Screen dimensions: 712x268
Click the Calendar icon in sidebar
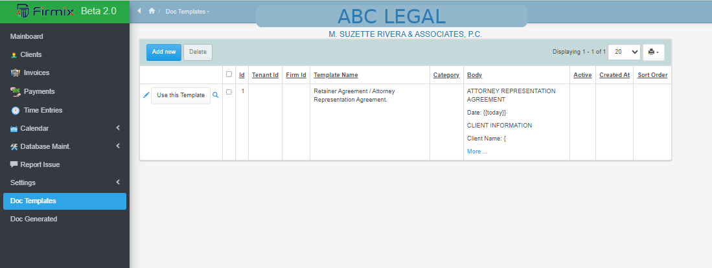(14, 129)
